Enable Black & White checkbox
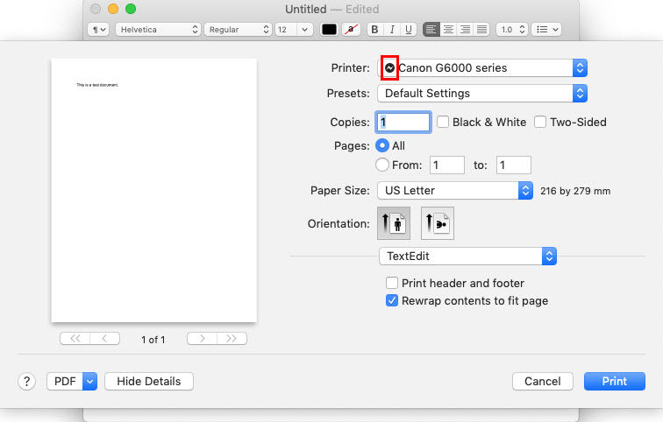Screen dimensions: 663x422 [x=443, y=122]
